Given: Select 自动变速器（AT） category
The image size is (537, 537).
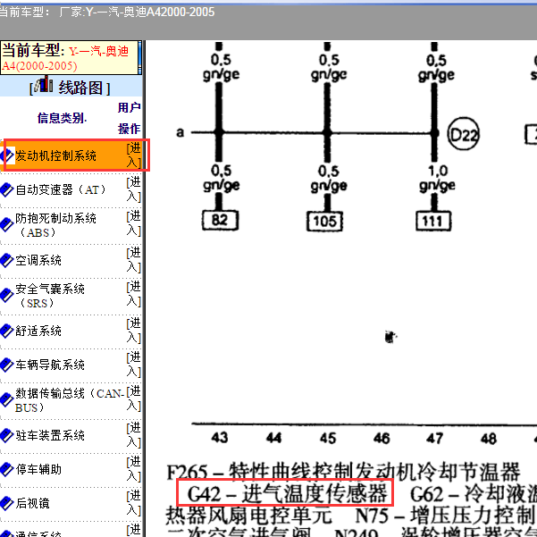Looking at the screenshot, I should coord(61,189).
